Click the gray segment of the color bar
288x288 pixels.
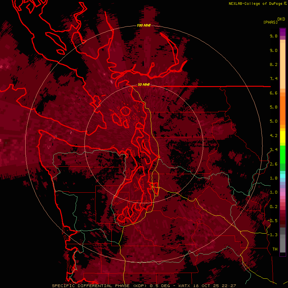tap(283, 241)
